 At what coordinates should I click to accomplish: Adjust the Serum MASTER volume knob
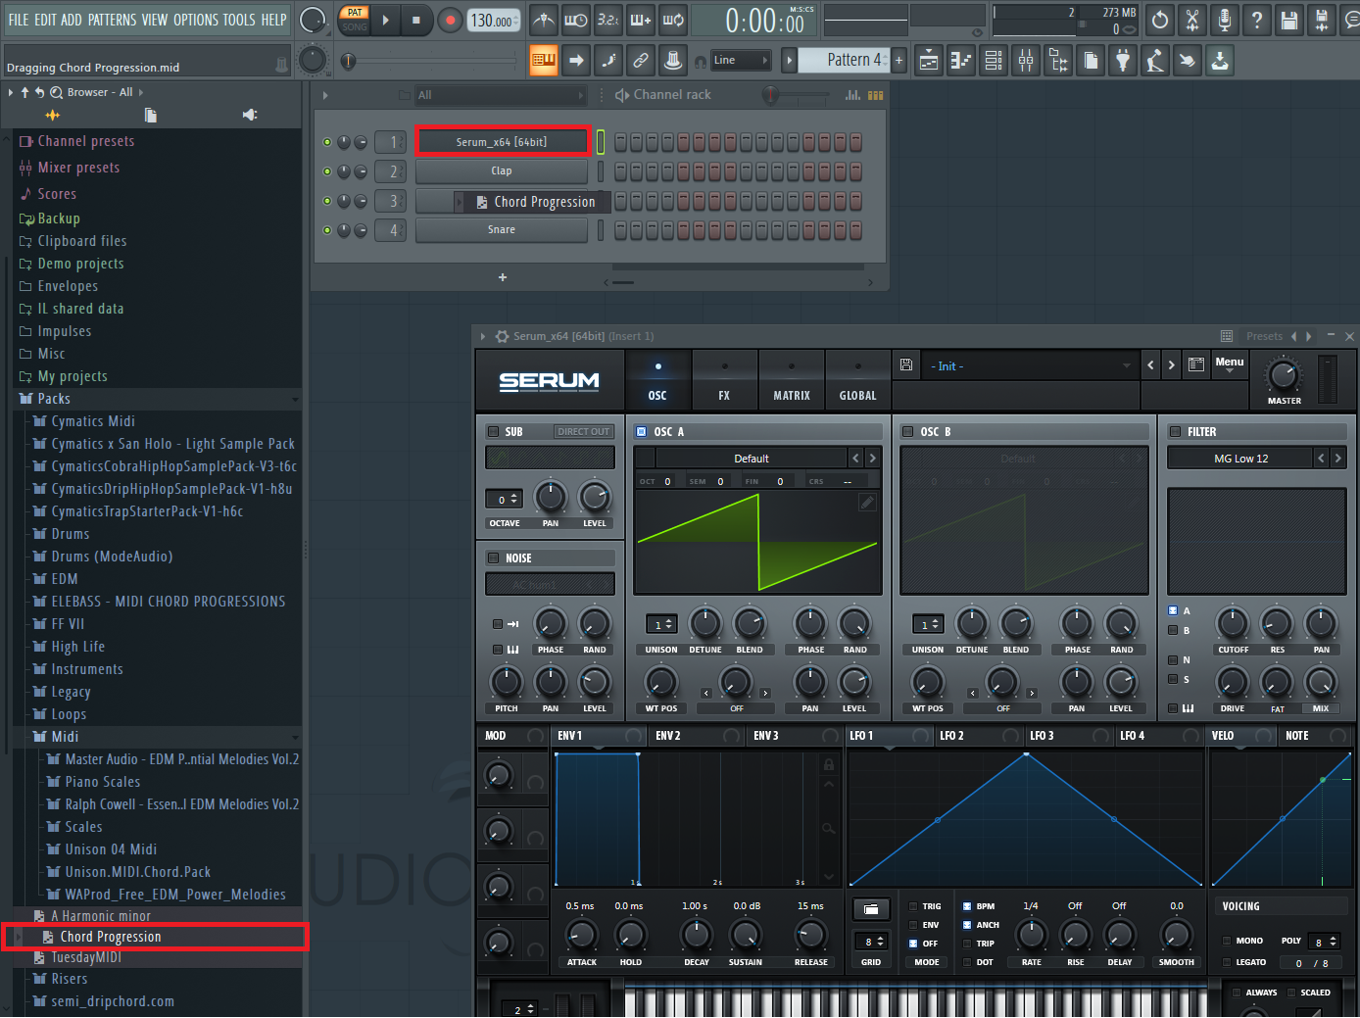(x=1284, y=375)
